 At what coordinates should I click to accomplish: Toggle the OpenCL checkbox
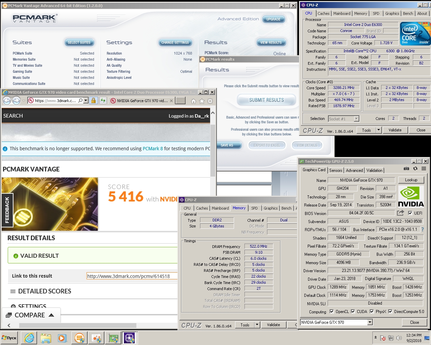coord(331,312)
